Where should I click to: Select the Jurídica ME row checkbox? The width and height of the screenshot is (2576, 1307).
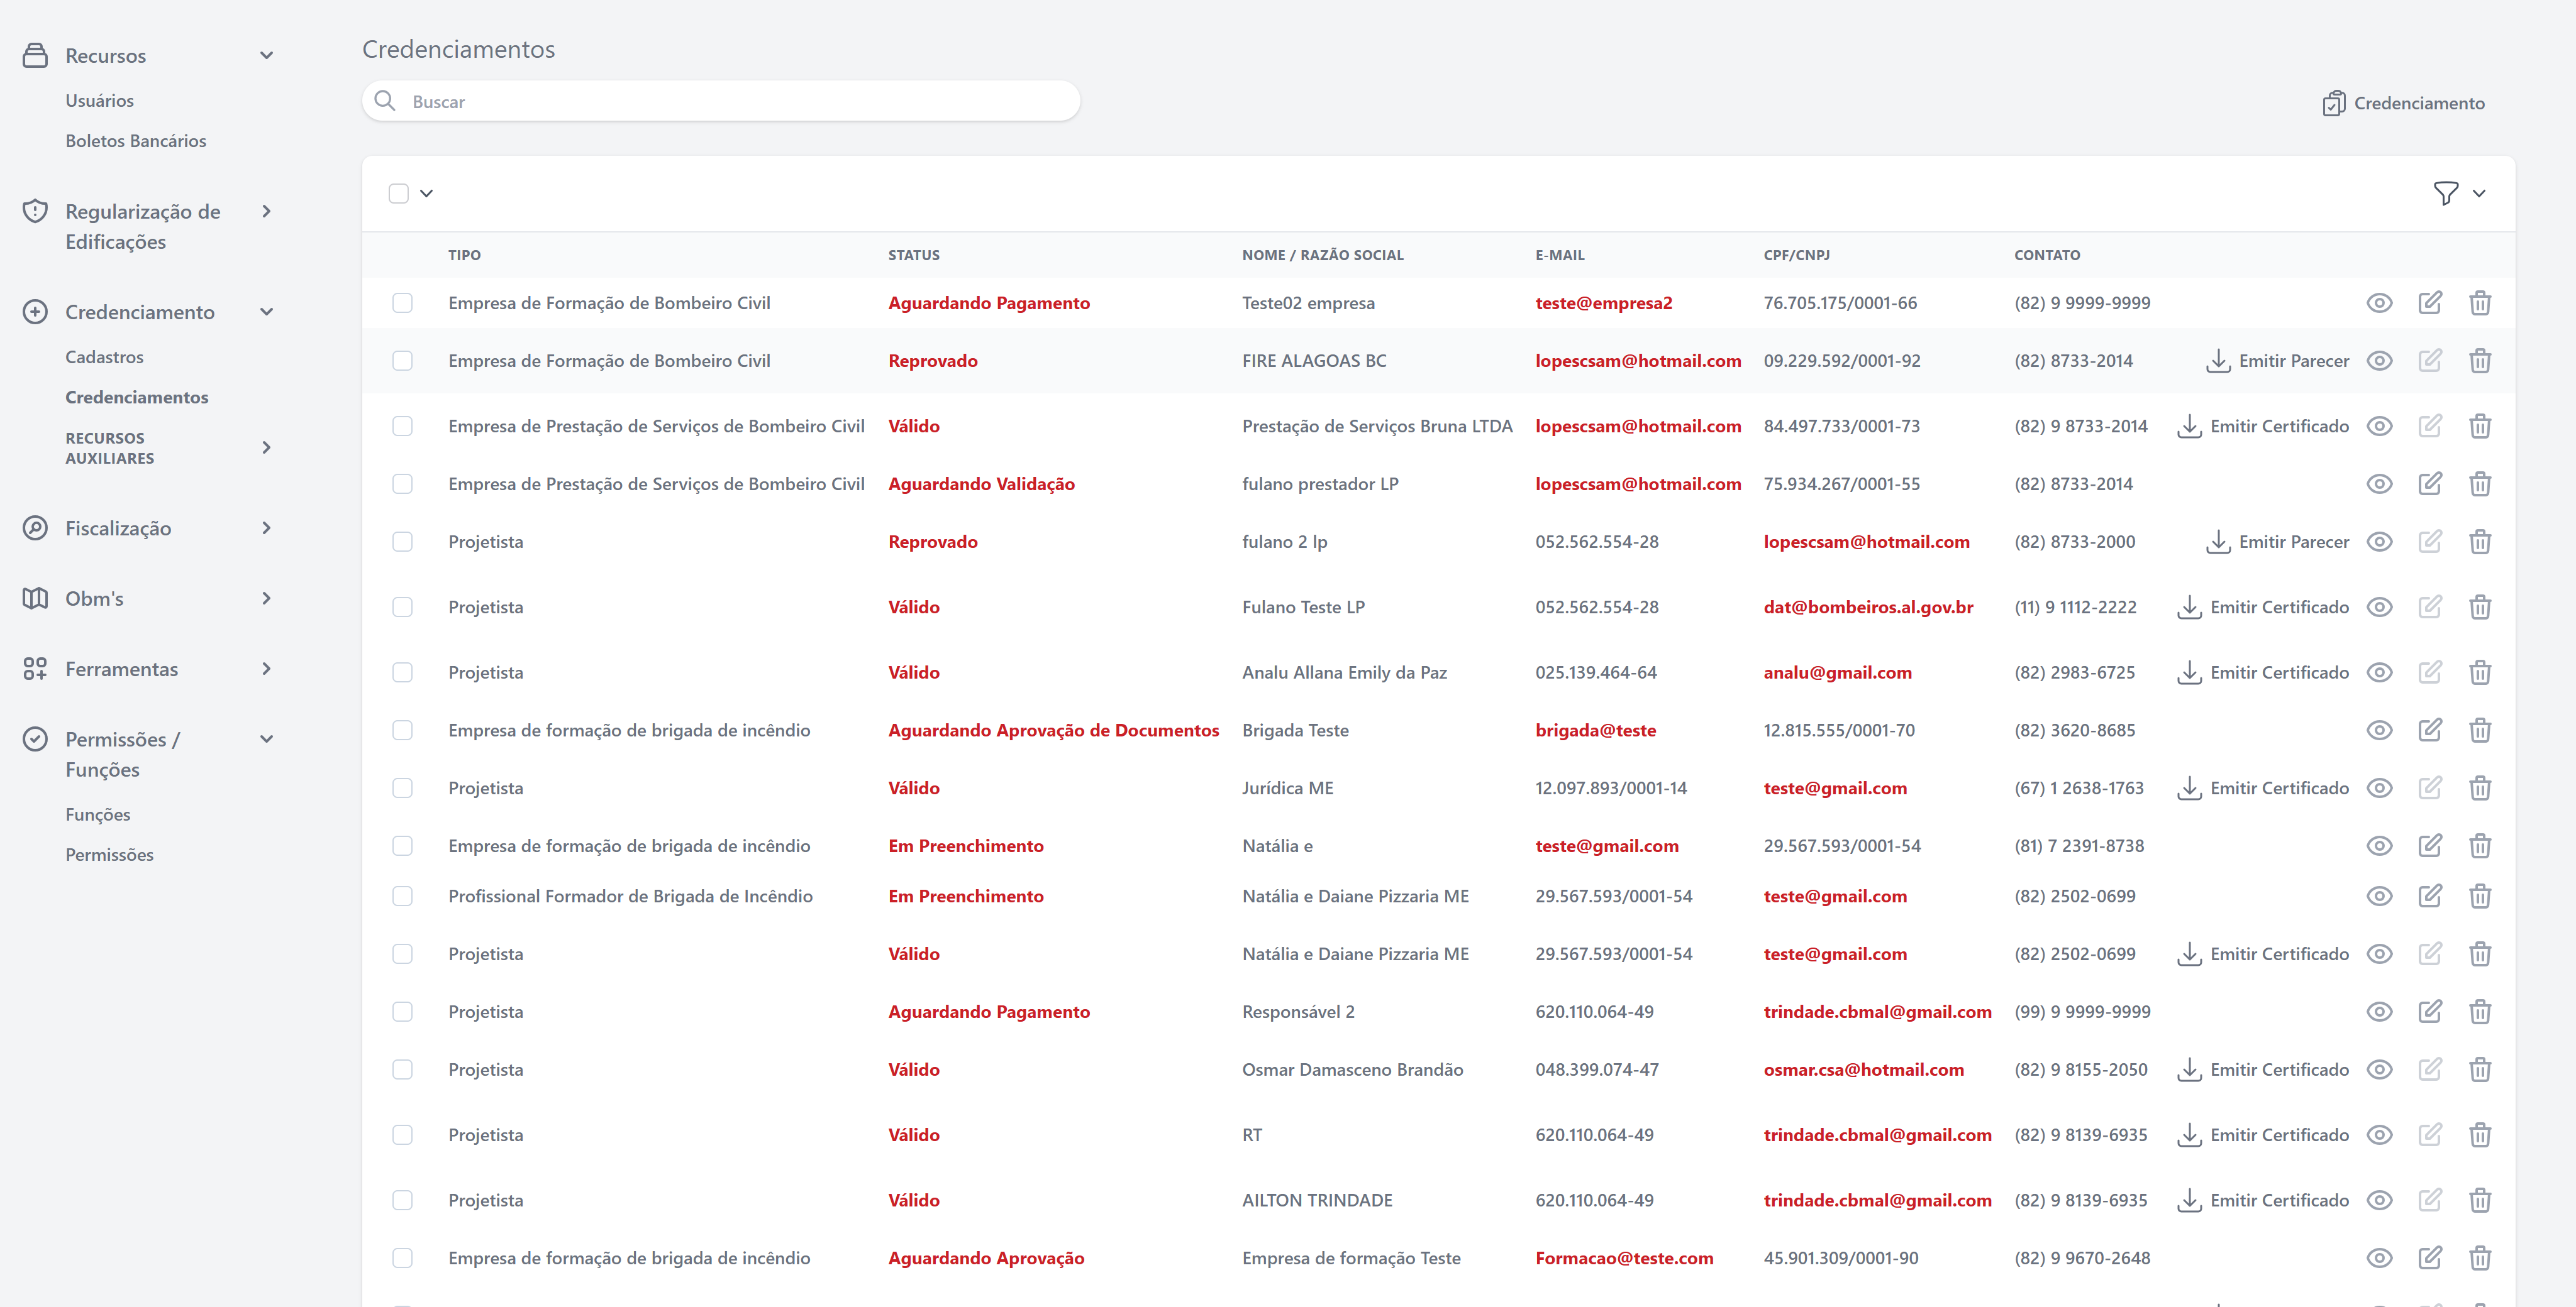tap(402, 789)
